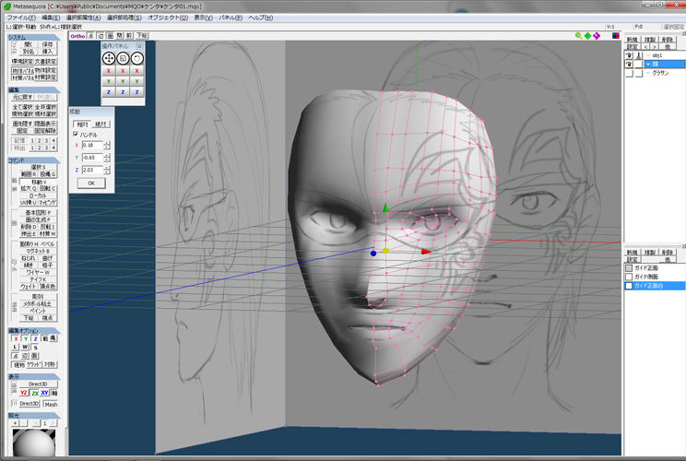Collapse the 照光 section header
The width and height of the screenshot is (686, 461).
tap(33, 416)
